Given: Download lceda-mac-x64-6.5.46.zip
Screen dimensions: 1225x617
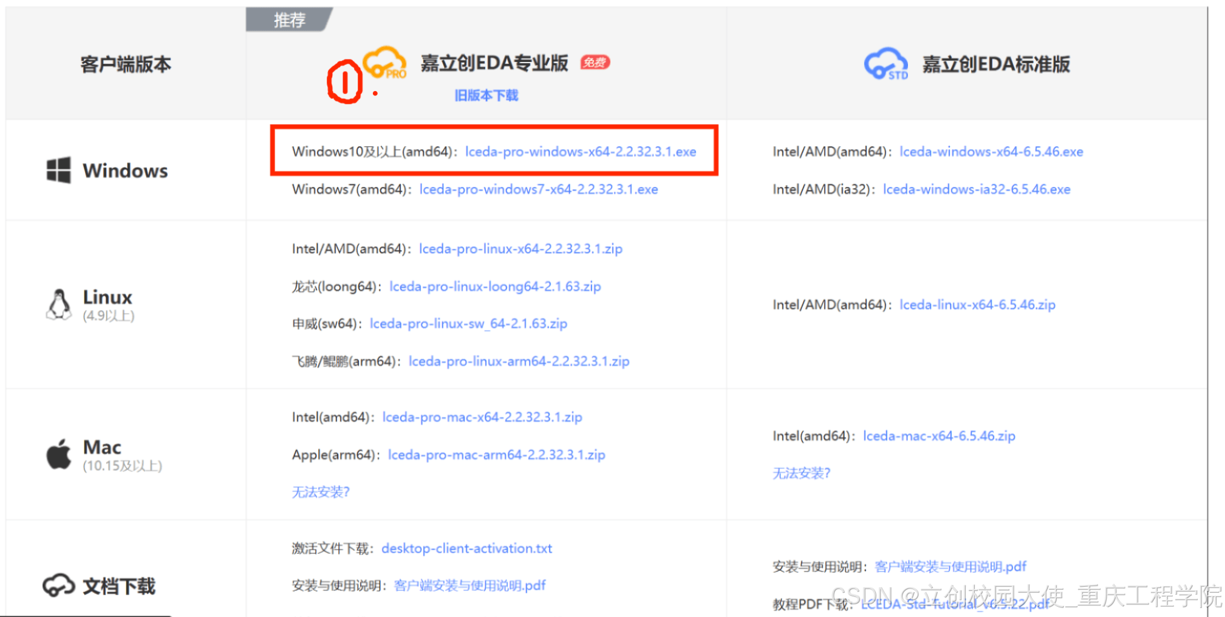Looking at the screenshot, I should pos(939,436).
